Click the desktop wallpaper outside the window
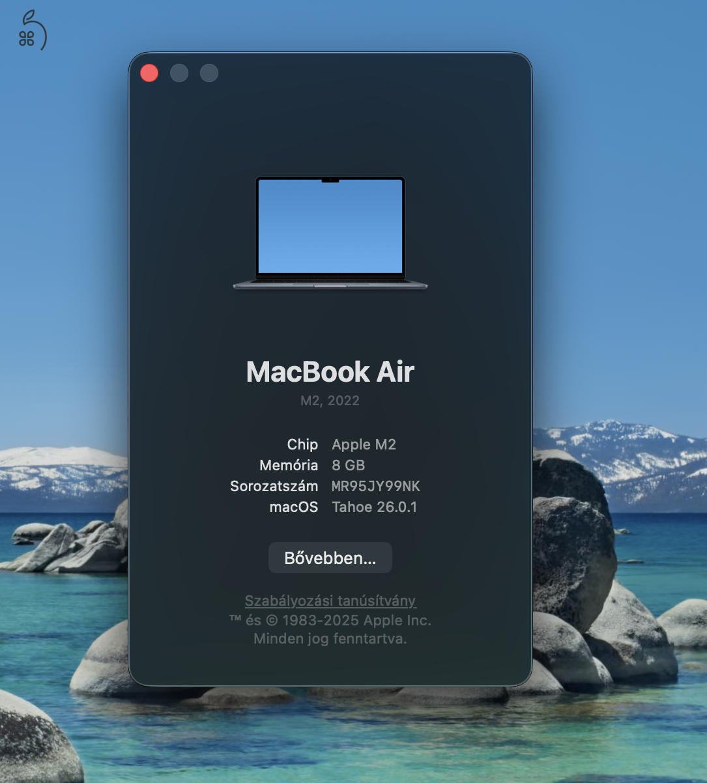The height and width of the screenshot is (783, 707). pos(65,391)
